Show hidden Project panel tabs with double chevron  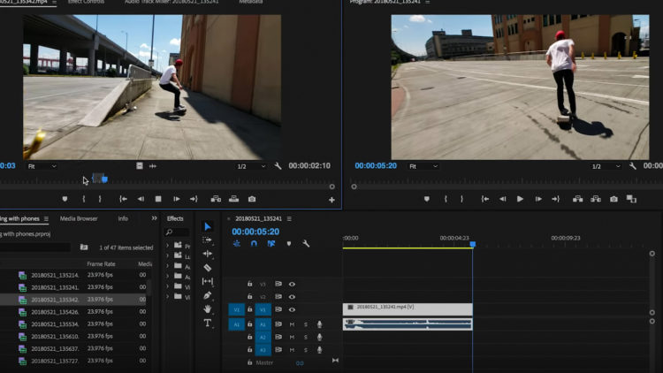[x=154, y=218]
